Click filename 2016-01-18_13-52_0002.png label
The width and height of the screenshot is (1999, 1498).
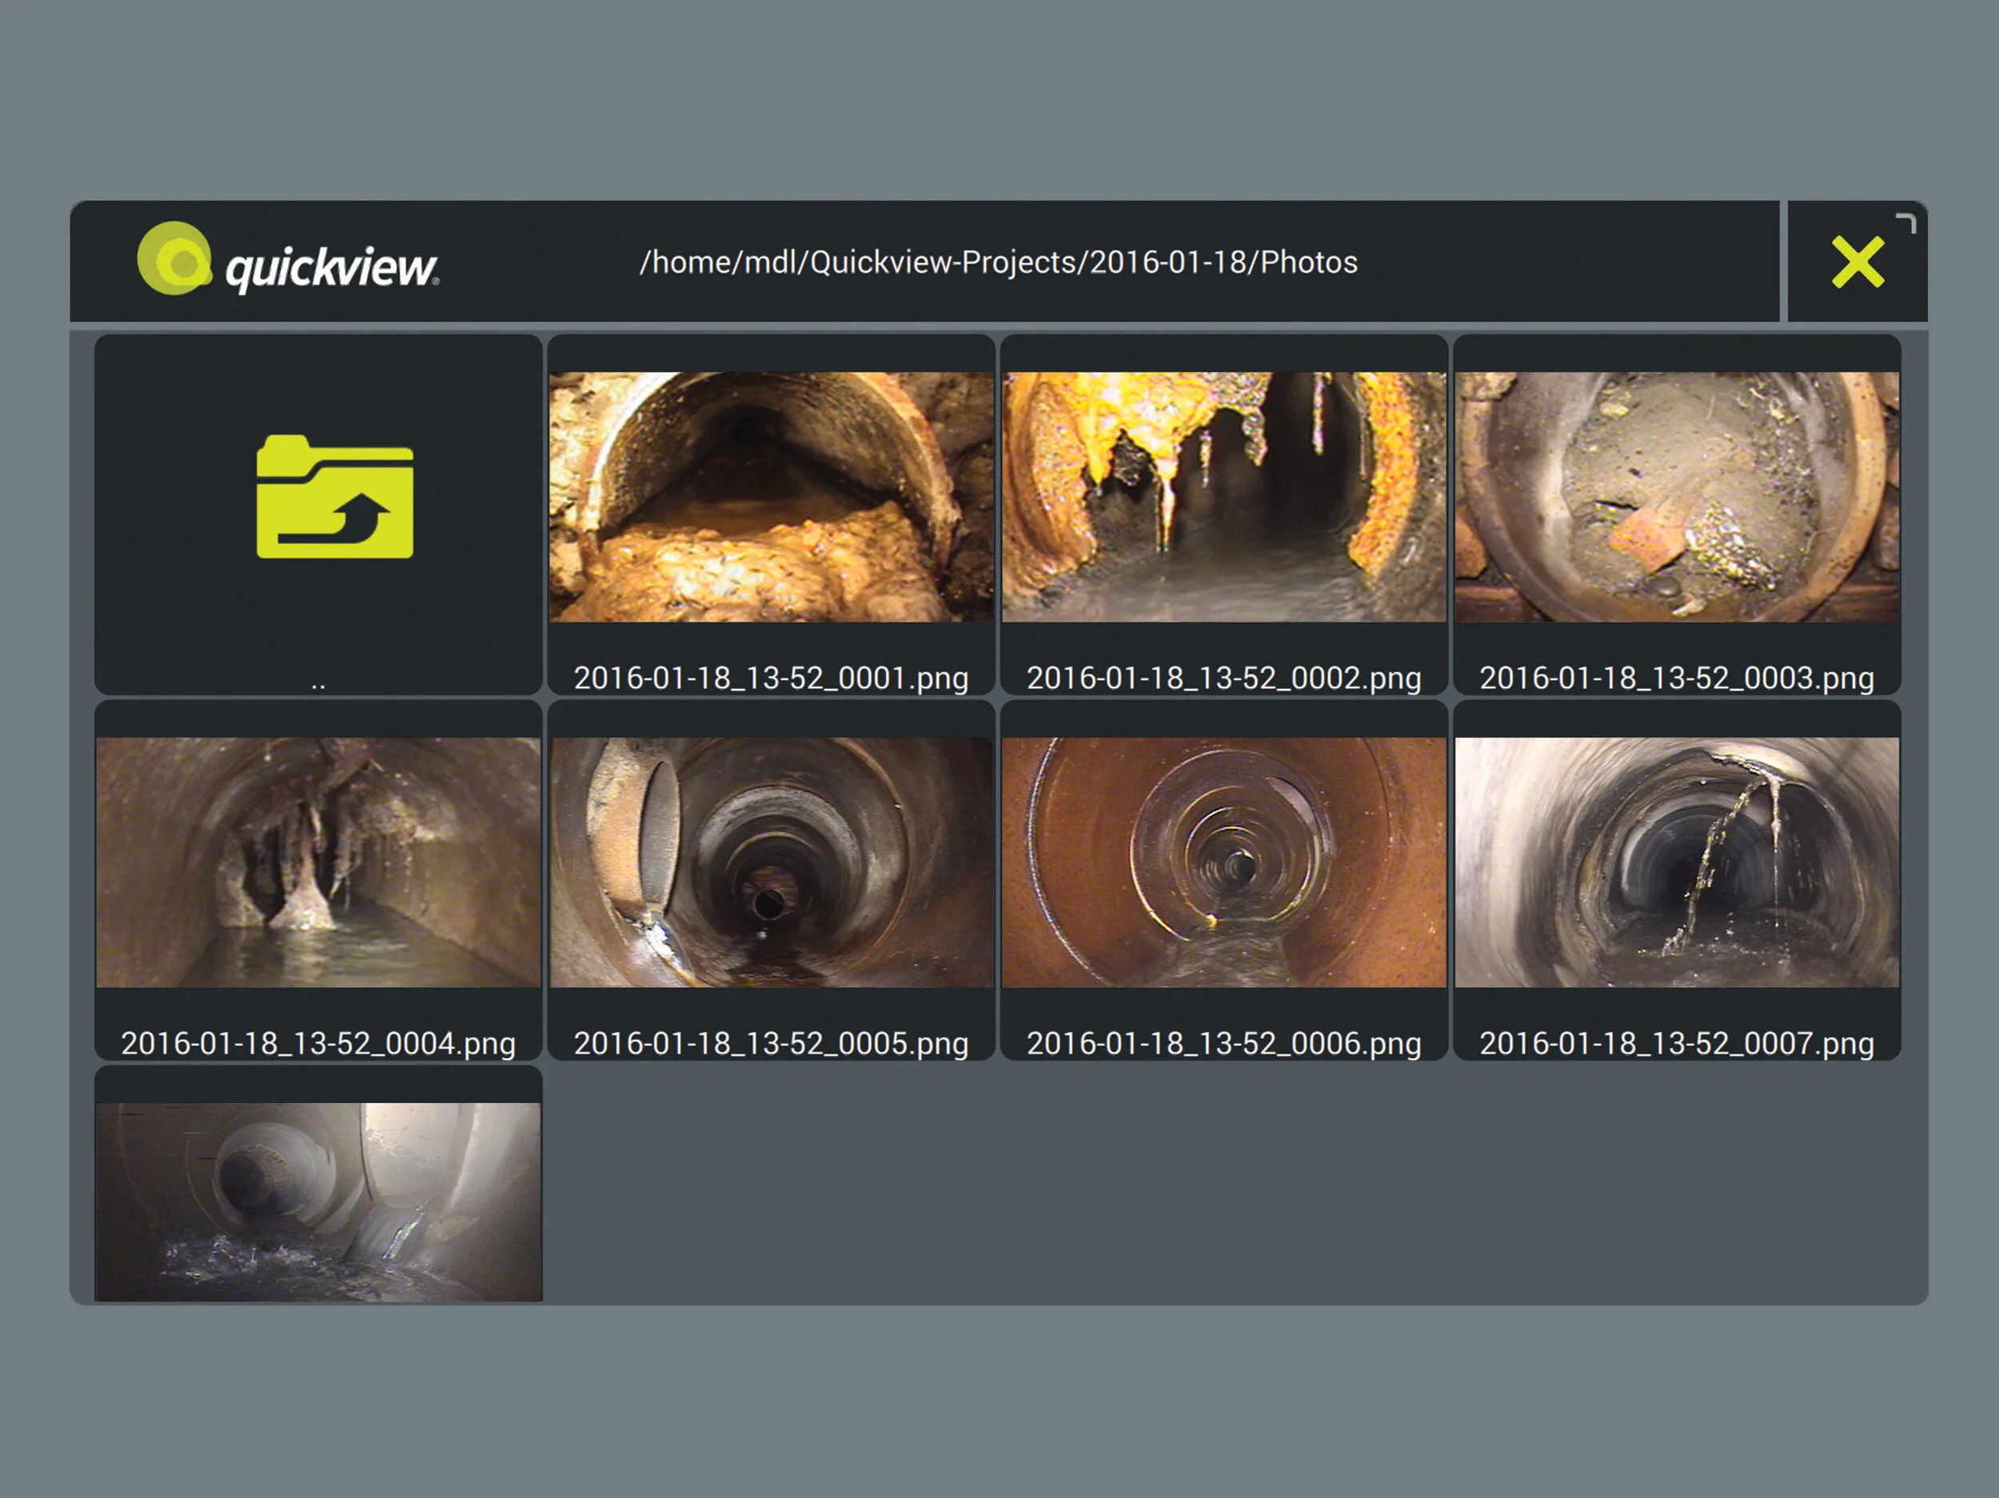point(1223,678)
